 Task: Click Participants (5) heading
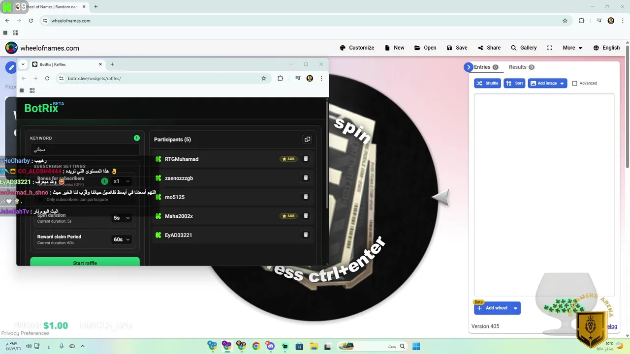pos(172,140)
